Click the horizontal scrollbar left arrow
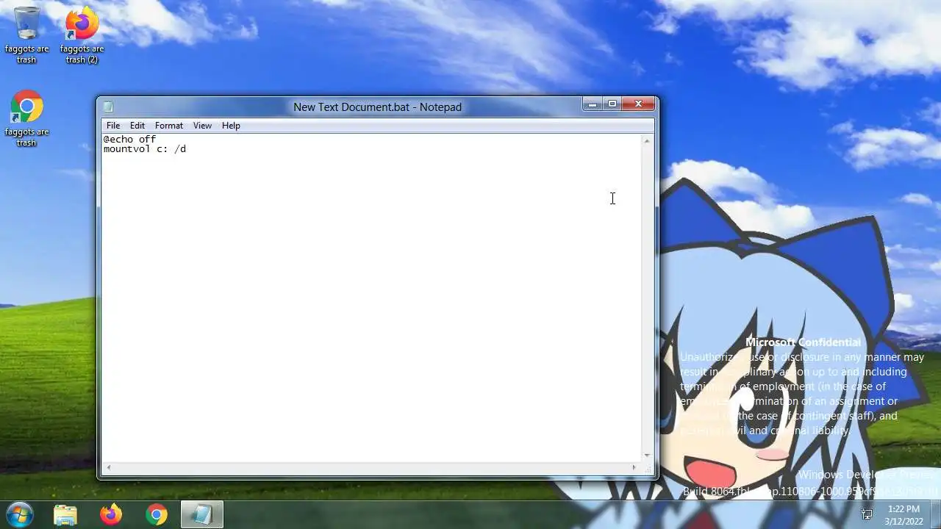This screenshot has width=941, height=529. tap(109, 467)
